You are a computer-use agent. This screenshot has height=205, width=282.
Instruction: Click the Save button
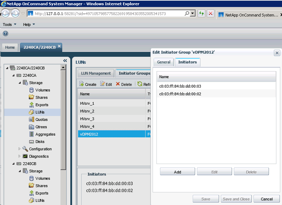click(206, 199)
